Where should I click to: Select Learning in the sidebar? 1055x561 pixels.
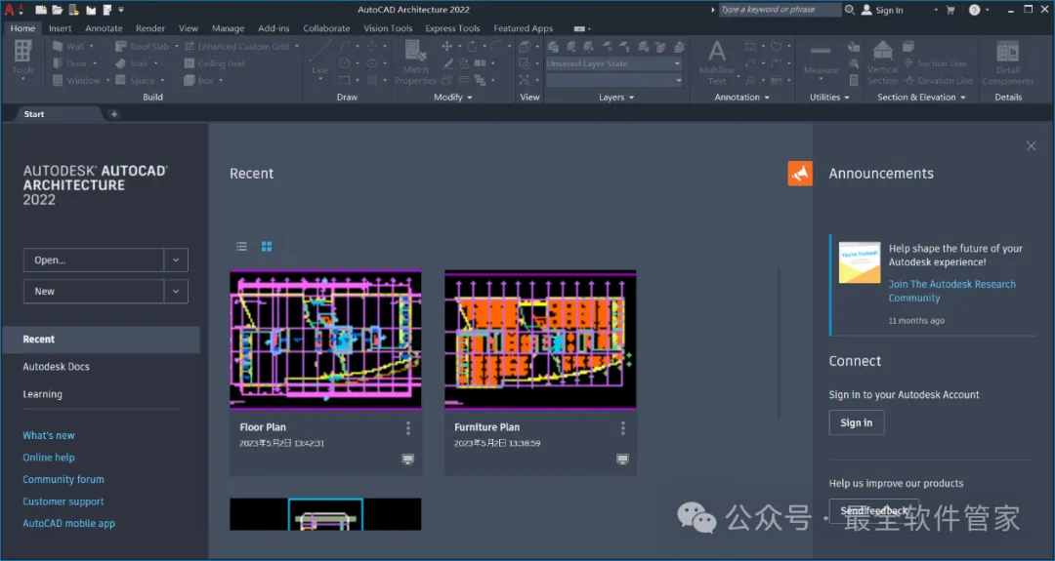pyautogui.click(x=42, y=394)
